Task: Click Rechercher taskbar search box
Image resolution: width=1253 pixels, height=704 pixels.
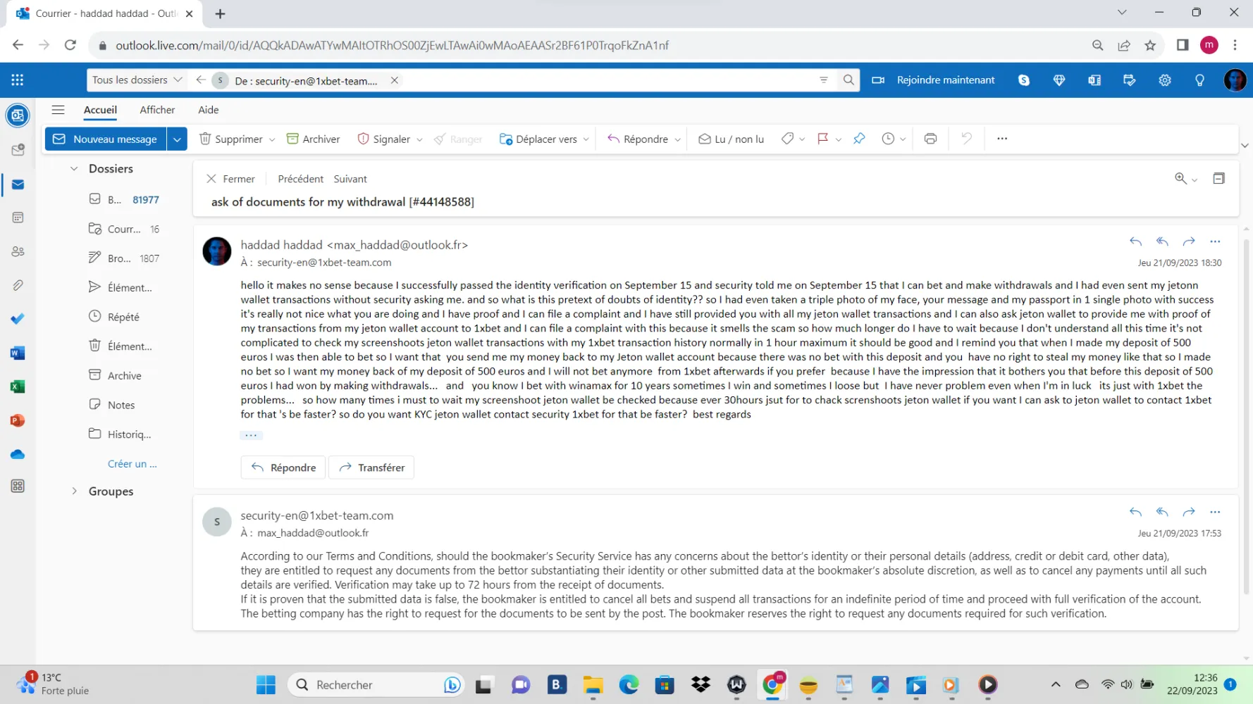Action: (376, 684)
